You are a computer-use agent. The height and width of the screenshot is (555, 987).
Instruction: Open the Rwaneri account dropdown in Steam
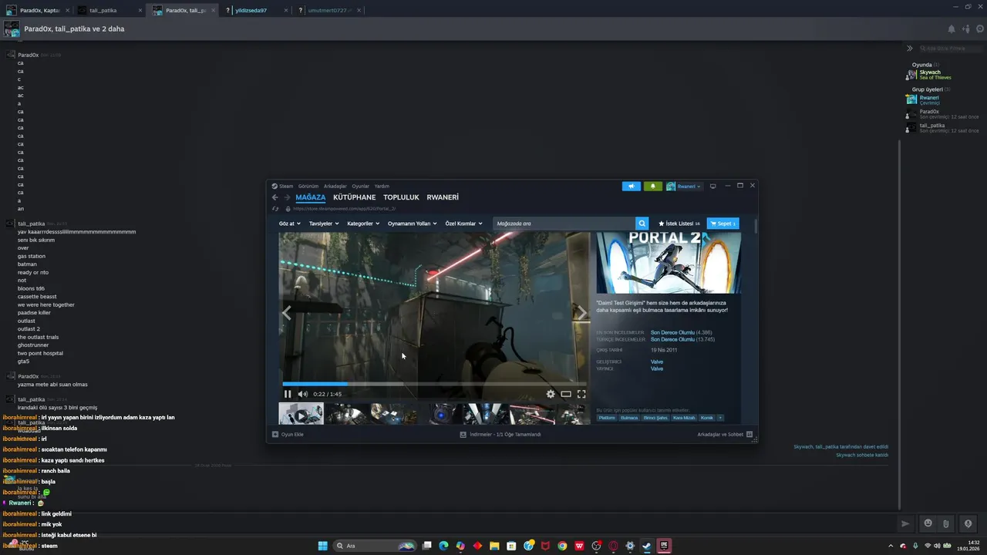[684, 186]
